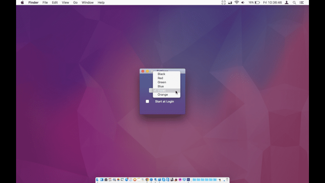
Task: Open the Trash in the Dock
Action: click(x=227, y=180)
